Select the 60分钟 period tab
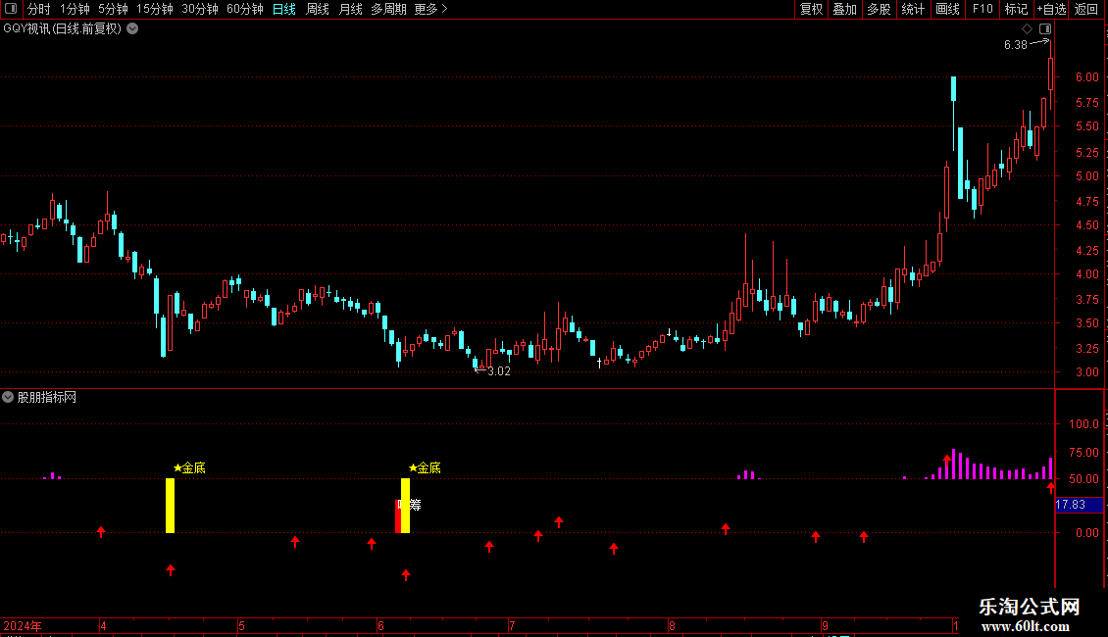The image size is (1108, 637). (x=245, y=9)
